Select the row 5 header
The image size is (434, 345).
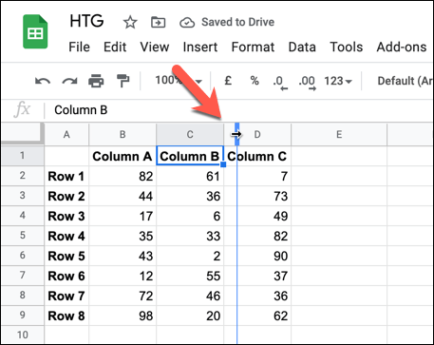[x=22, y=236]
